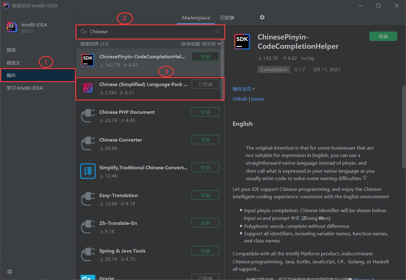Click the Simplify,Traditional Chinese Converter 译 icon
The image size is (406, 280).
tap(88, 171)
